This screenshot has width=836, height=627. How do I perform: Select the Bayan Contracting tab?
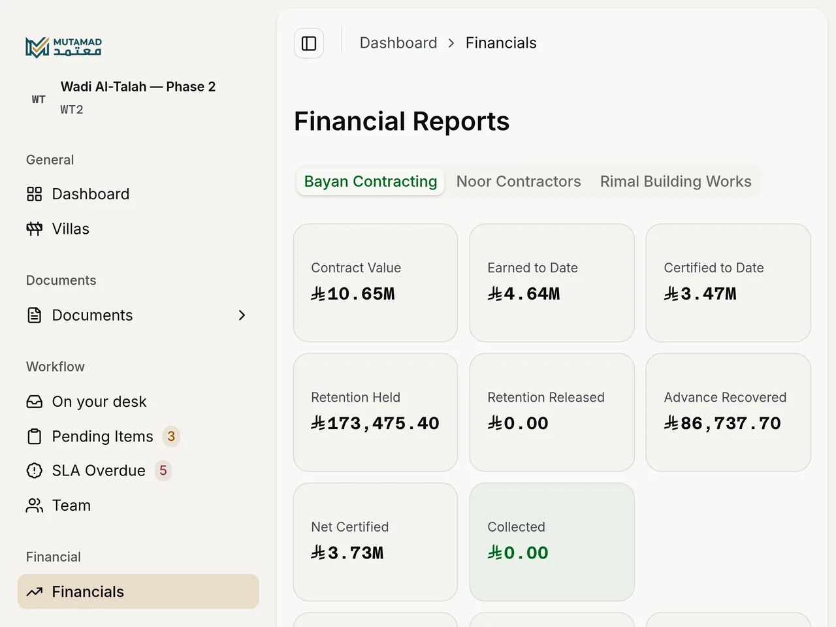[x=370, y=182]
